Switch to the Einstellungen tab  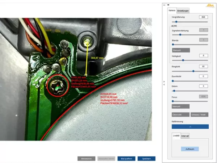[x=183, y=11]
